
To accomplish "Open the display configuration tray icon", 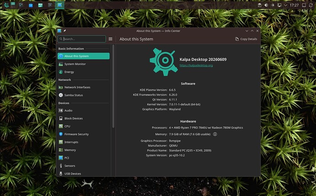I will [x=279, y=5].
